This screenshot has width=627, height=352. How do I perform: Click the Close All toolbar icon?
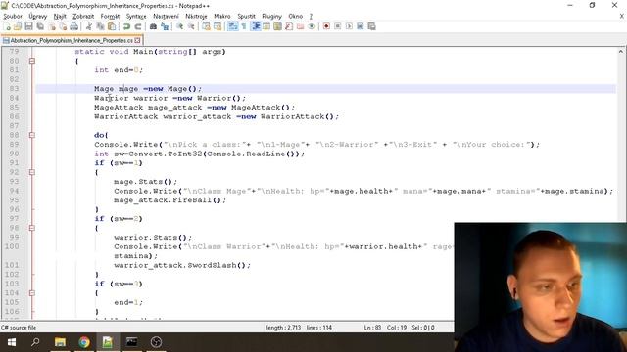(63, 26)
